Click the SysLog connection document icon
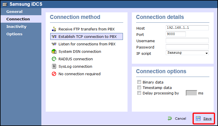This screenshot has width=218, height=126. pos(54,66)
